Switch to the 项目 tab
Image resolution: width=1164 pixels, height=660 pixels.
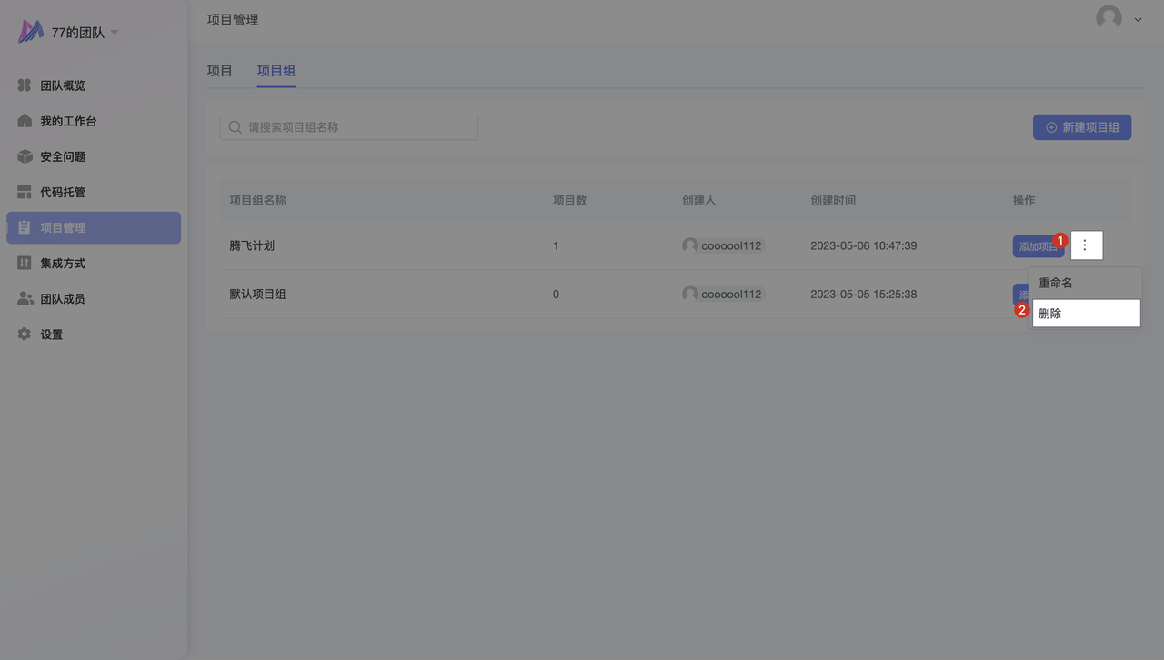coord(220,71)
